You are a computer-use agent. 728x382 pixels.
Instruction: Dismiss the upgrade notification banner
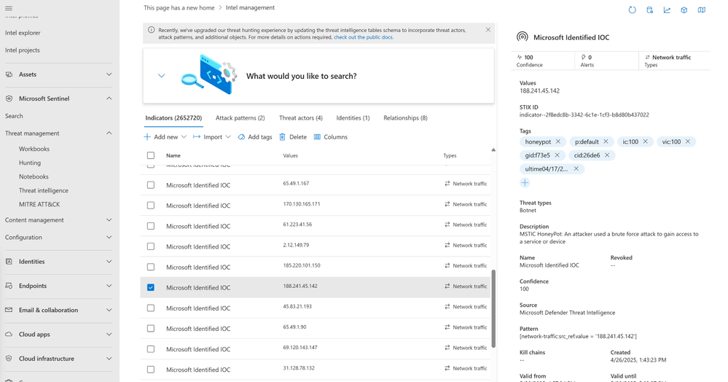[488, 30]
